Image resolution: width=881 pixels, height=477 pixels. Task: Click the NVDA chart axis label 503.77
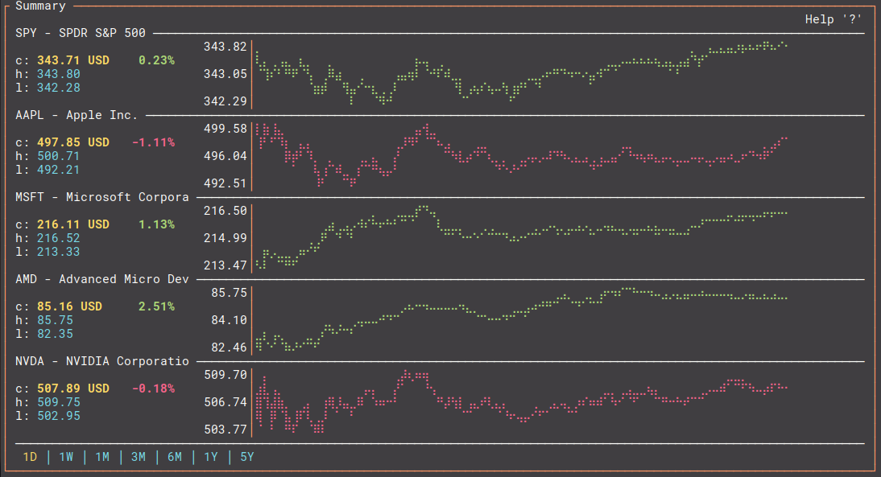pyautogui.click(x=225, y=430)
